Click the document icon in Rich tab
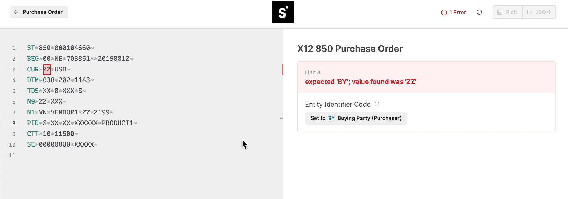 coord(500,12)
